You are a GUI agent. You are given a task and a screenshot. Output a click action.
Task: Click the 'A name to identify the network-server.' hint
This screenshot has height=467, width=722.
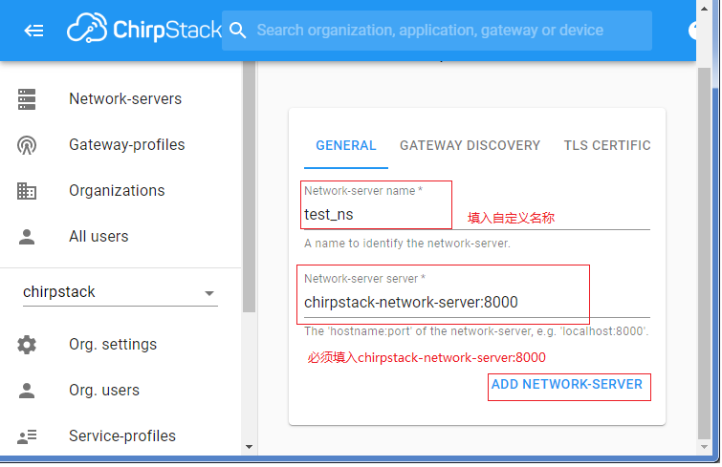(407, 244)
